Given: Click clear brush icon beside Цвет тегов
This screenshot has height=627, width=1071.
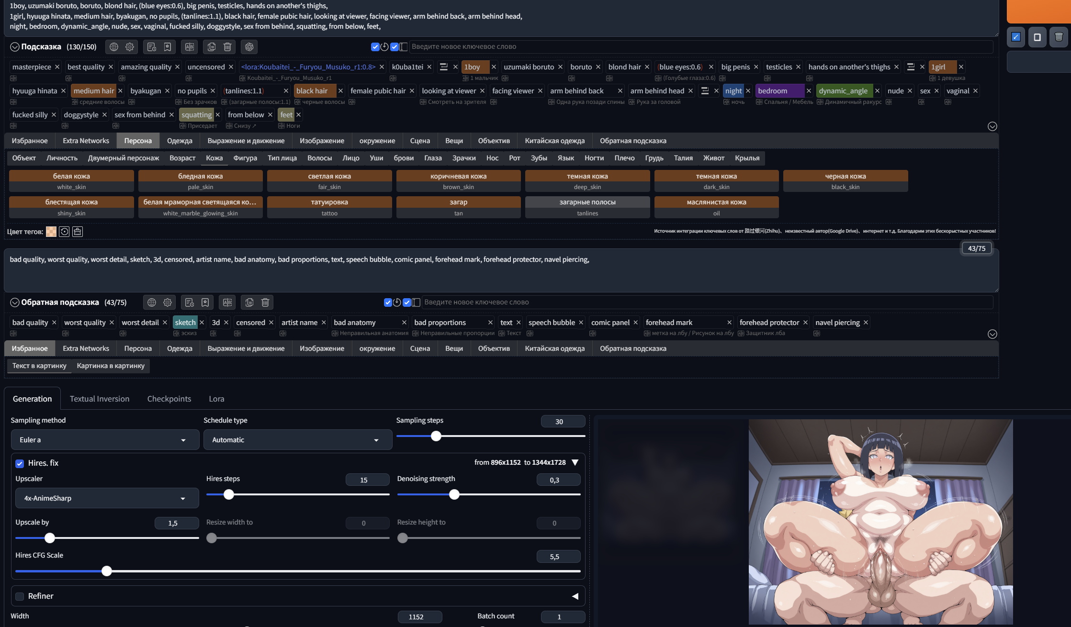Looking at the screenshot, I should click(x=78, y=232).
